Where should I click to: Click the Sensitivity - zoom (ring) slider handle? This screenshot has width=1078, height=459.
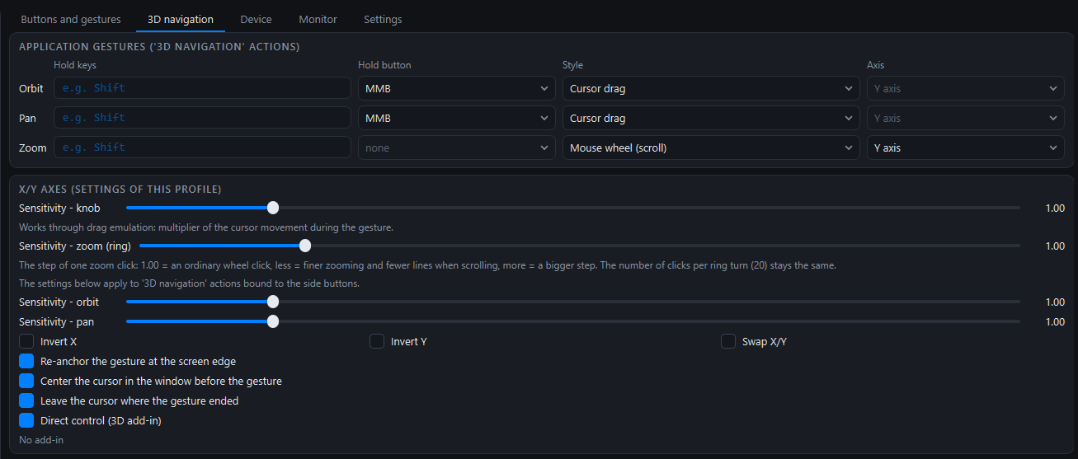(x=305, y=246)
